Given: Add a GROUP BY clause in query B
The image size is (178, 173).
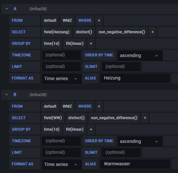Looking at the screenshot, I should coord(91,129).
